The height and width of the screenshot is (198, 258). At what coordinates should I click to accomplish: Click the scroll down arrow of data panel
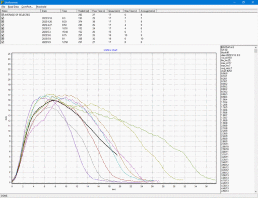[x=256, y=191]
